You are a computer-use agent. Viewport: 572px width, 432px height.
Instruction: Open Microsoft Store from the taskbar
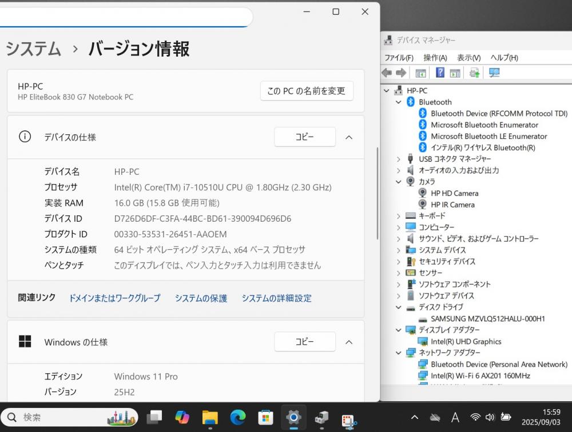[265, 417]
